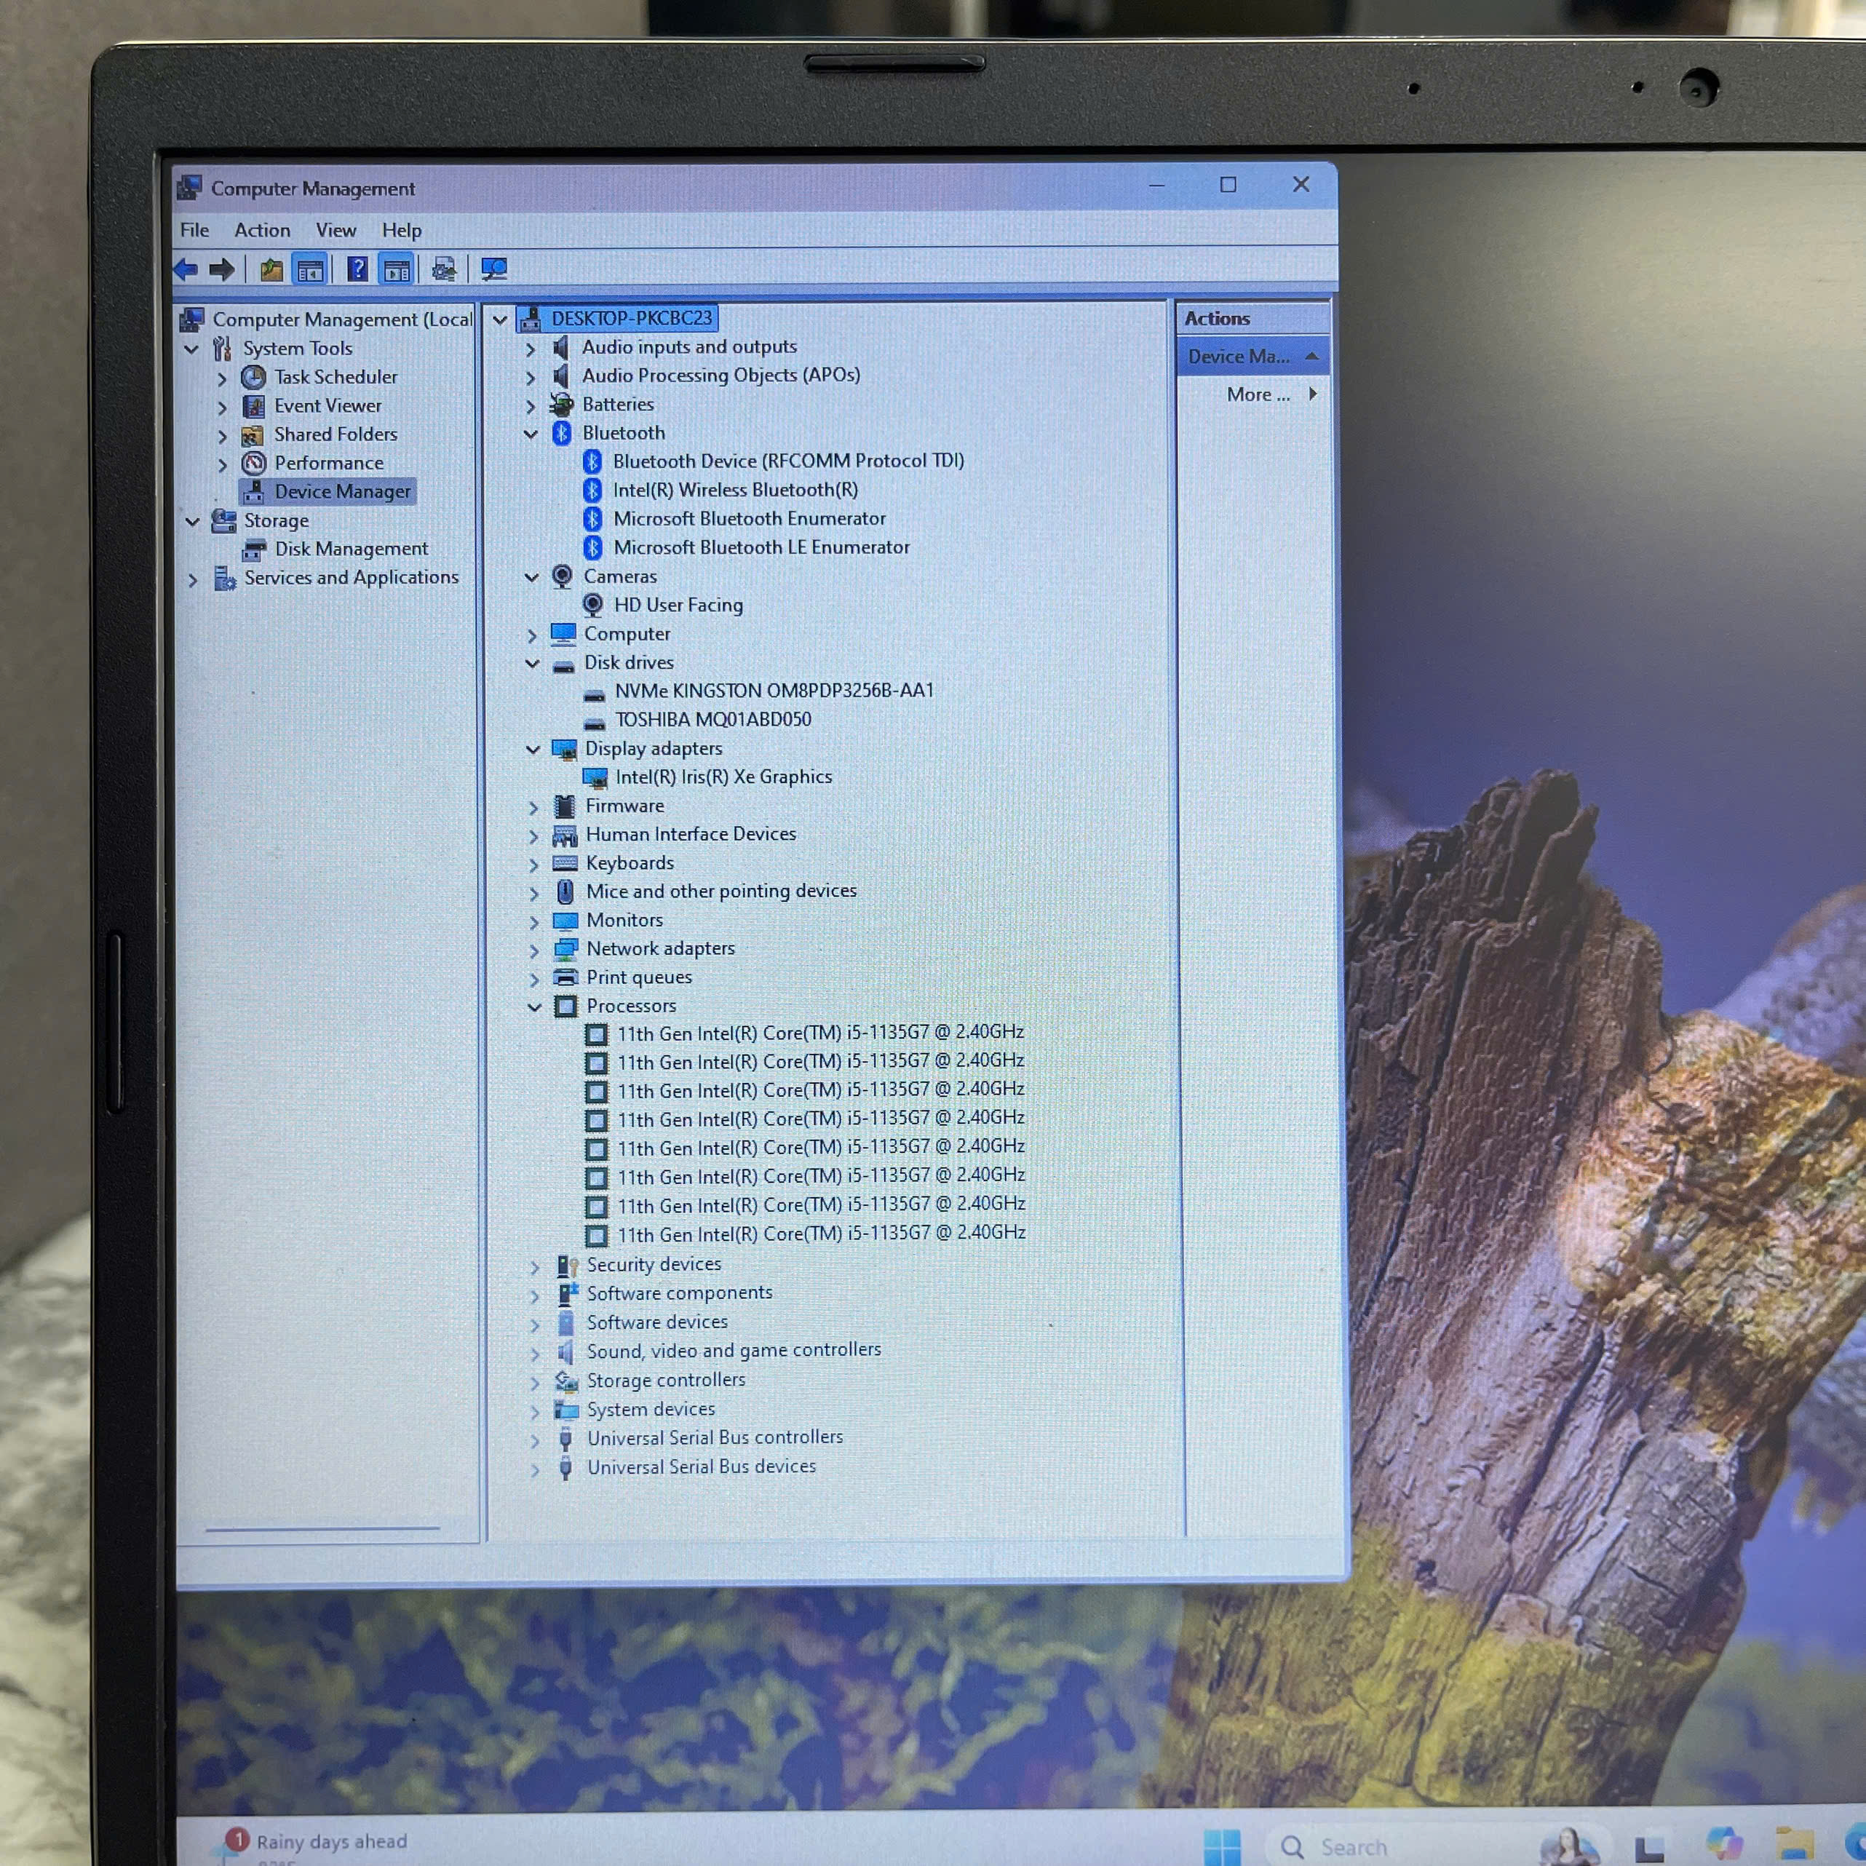Click the Firmware category icon
This screenshot has height=1866, width=1866.
(x=565, y=806)
